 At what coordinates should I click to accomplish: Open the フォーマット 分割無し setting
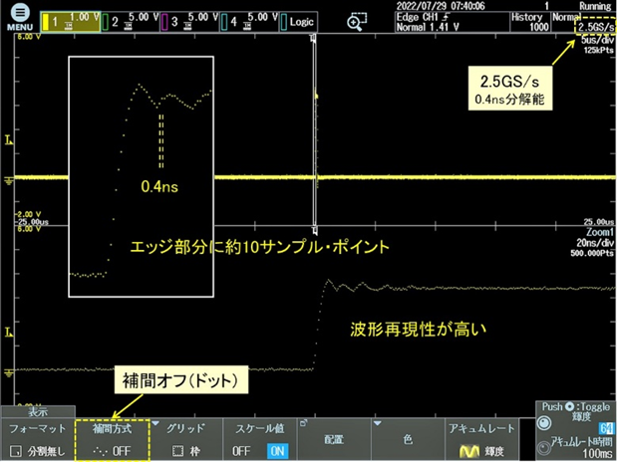click(x=38, y=439)
